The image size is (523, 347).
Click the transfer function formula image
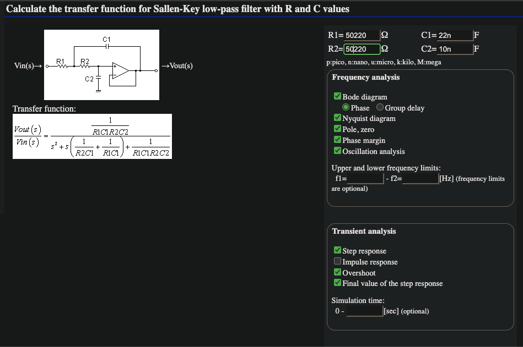tap(92, 136)
